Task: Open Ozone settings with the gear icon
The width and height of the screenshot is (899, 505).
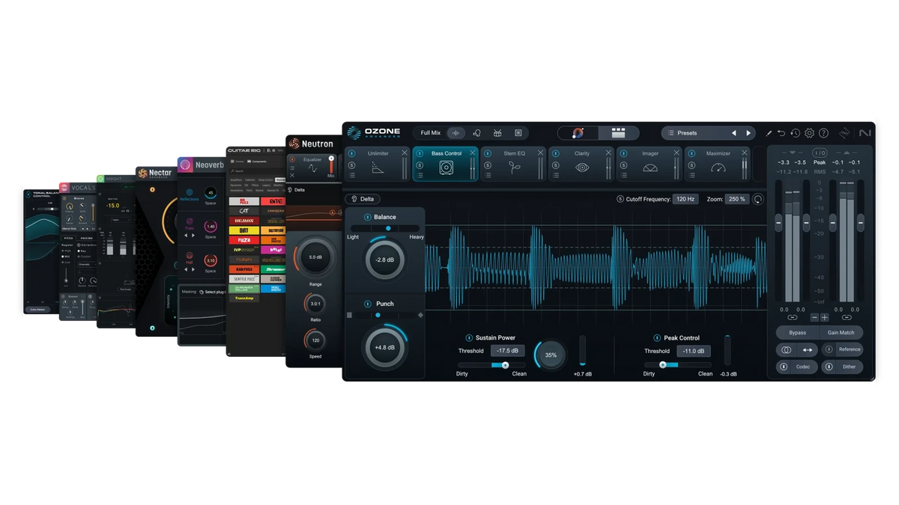Action: pos(809,133)
